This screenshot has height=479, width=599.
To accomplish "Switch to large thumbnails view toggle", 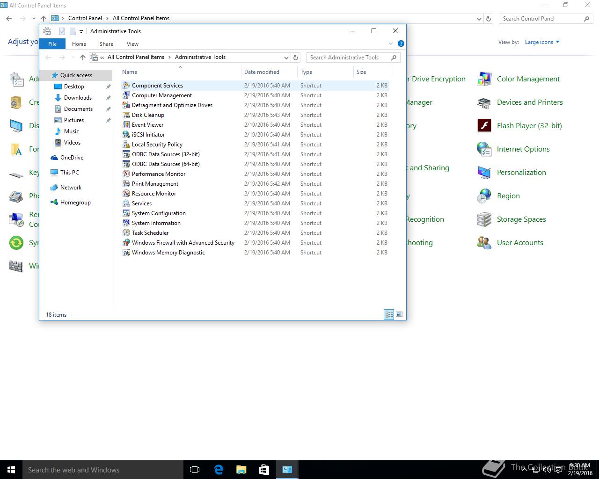I will pyautogui.click(x=399, y=314).
